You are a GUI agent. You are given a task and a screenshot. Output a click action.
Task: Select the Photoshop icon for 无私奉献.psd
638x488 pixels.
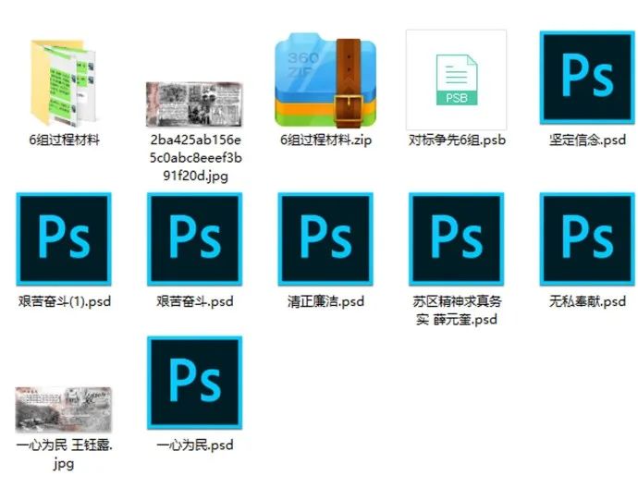[x=587, y=238]
